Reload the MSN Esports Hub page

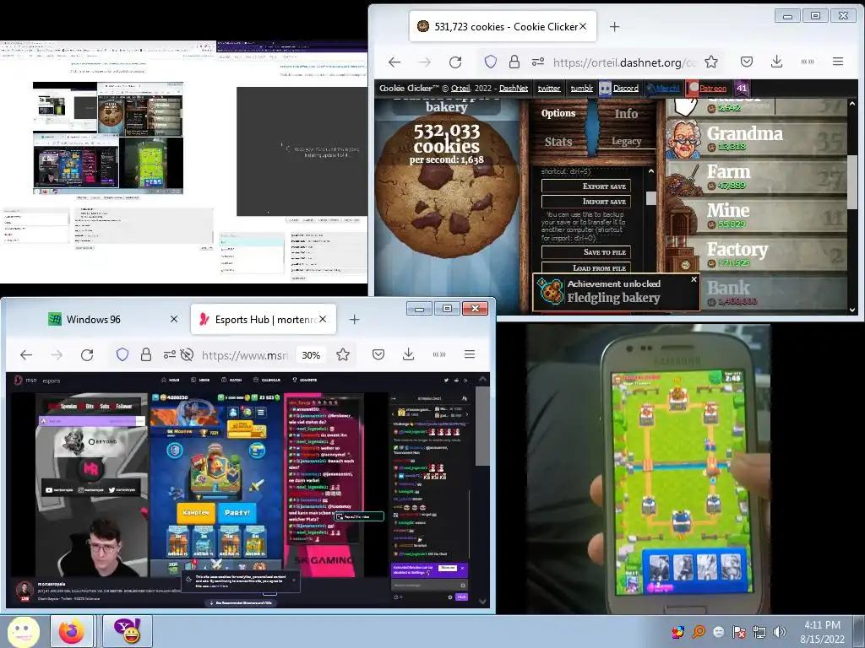[87, 355]
